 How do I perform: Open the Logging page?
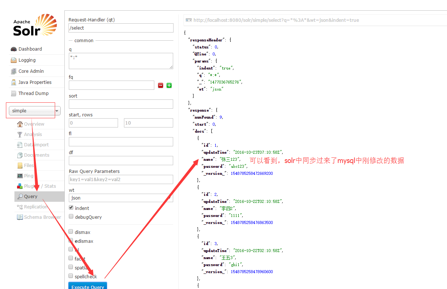click(27, 60)
